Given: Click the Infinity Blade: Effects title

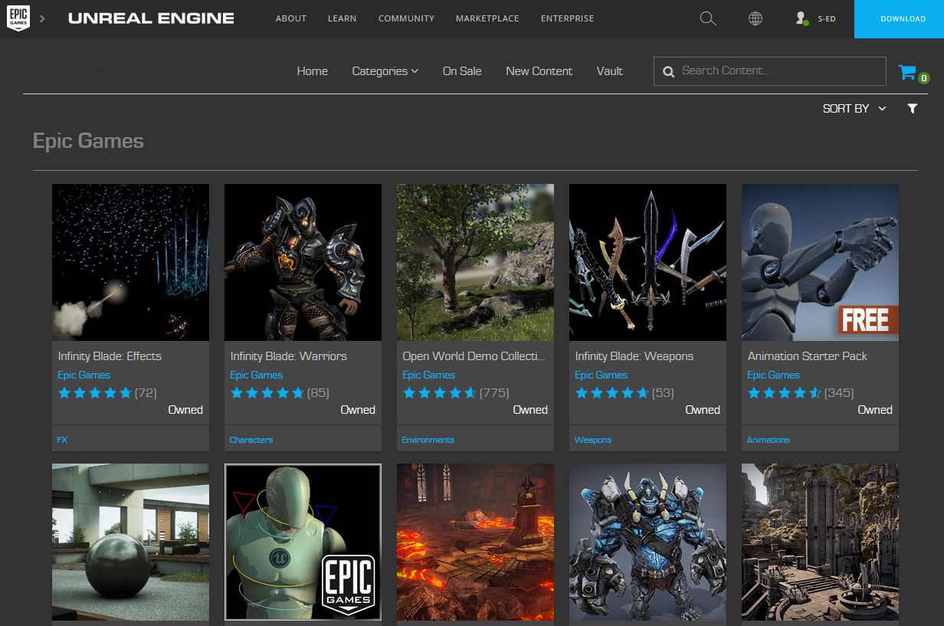Looking at the screenshot, I should 110,356.
